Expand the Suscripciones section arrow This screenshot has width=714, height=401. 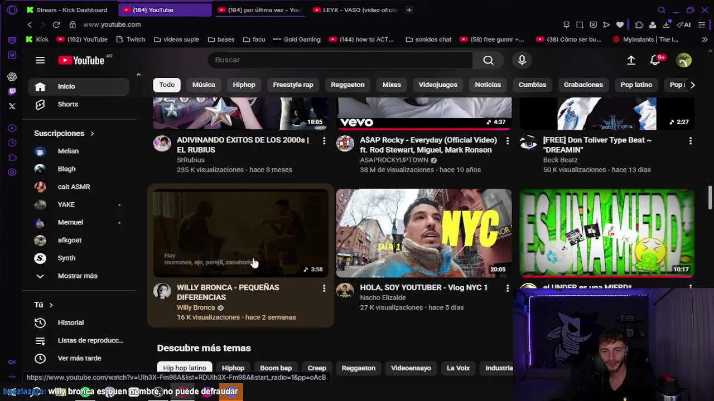92,134
